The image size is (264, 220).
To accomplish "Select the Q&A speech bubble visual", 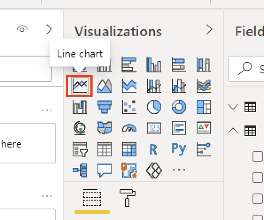I will tap(105, 170).
